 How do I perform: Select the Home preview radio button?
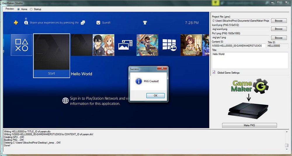pos(19,9)
